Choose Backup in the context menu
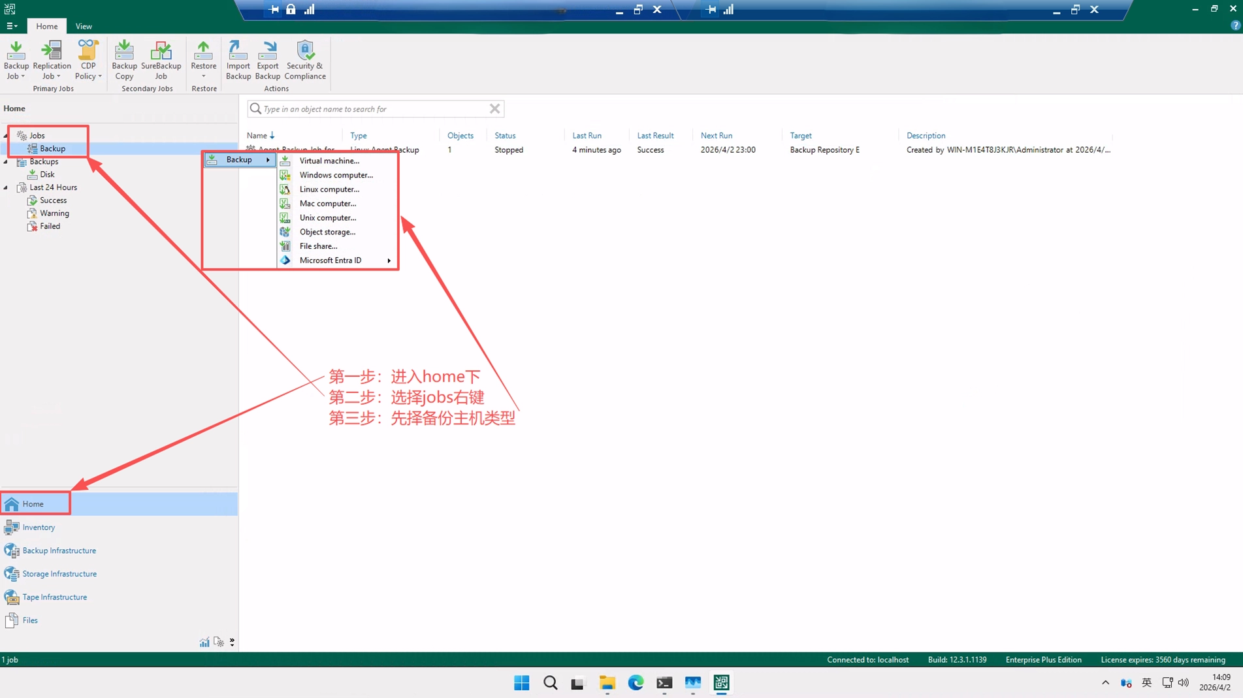 pos(239,159)
